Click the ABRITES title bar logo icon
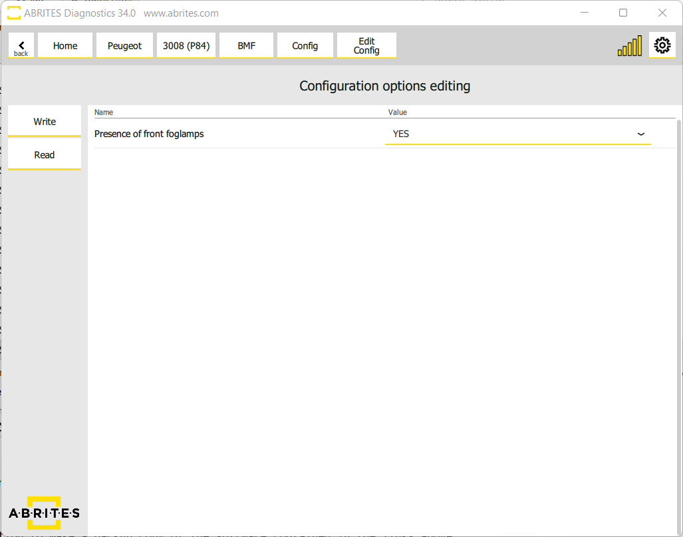 click(13, 13)
